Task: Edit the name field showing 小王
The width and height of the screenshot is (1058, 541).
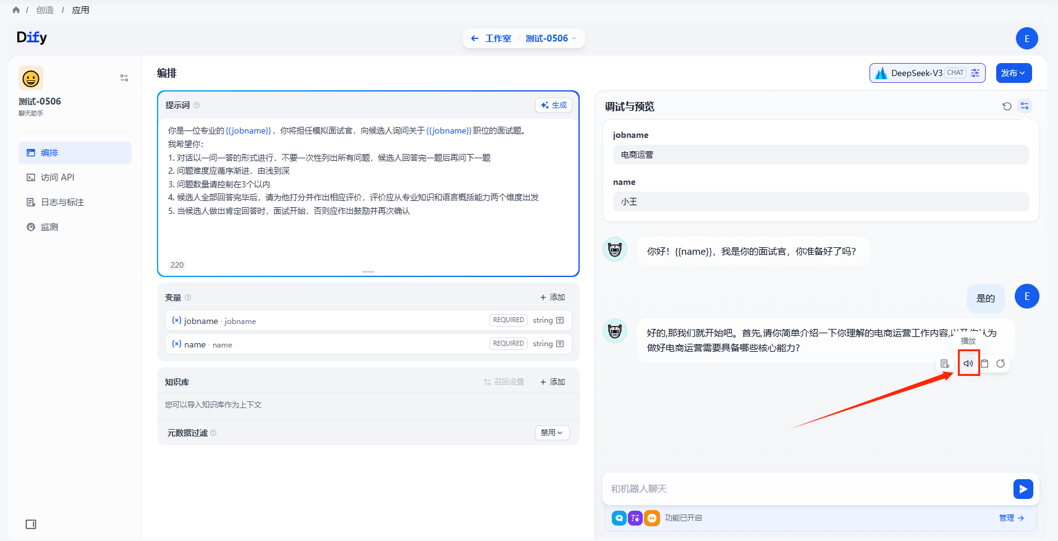Action: 821,202
